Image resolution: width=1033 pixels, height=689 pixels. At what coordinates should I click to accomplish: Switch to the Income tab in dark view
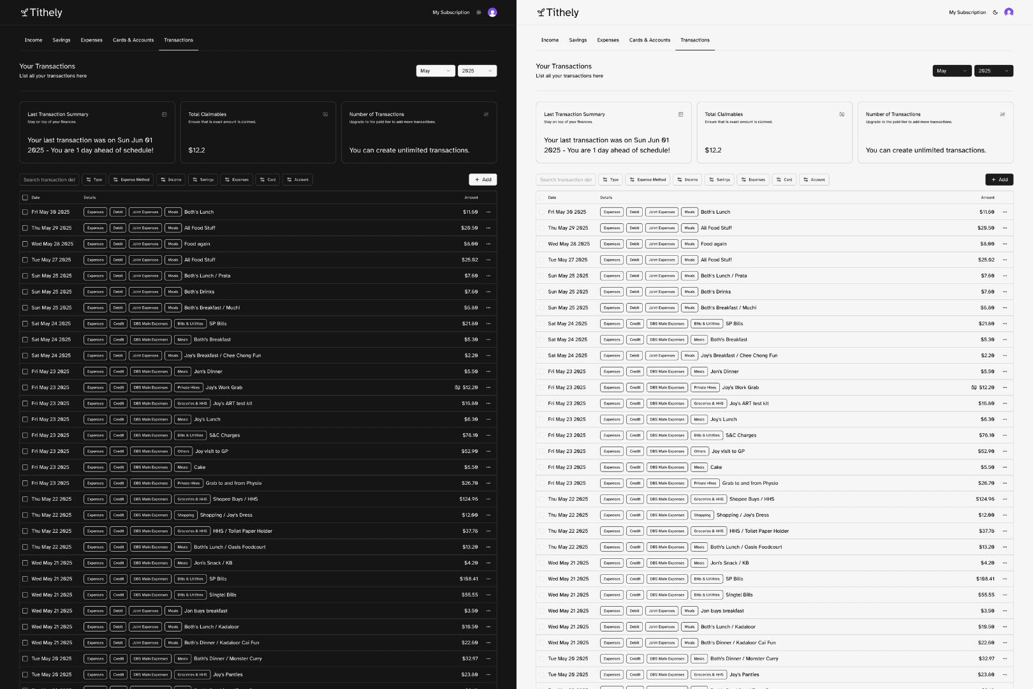33,40
